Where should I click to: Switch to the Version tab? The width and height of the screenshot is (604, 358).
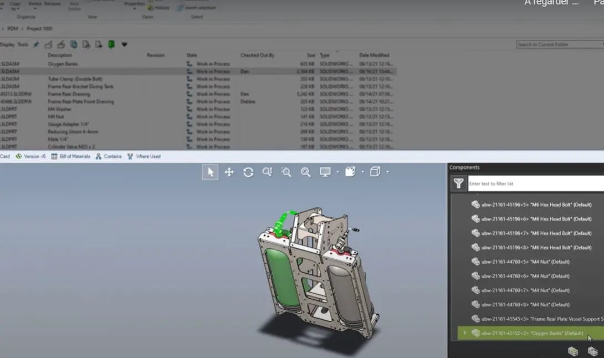click(x=31, y=156)
